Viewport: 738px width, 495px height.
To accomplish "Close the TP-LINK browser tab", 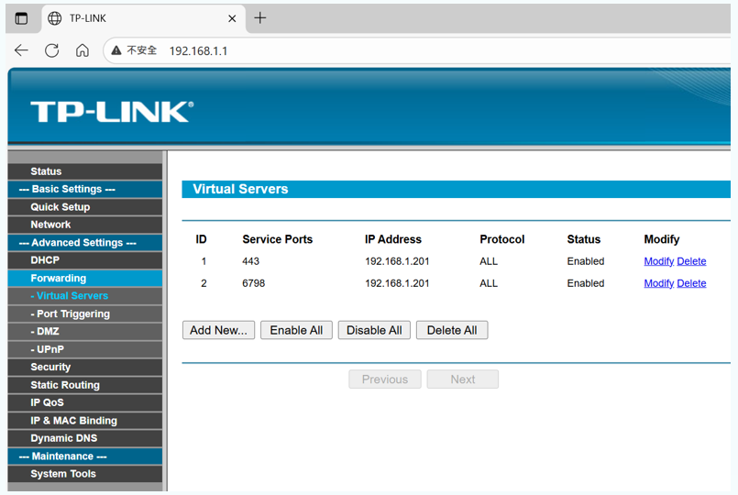I will pyautogui.click(x=232, y=18).
